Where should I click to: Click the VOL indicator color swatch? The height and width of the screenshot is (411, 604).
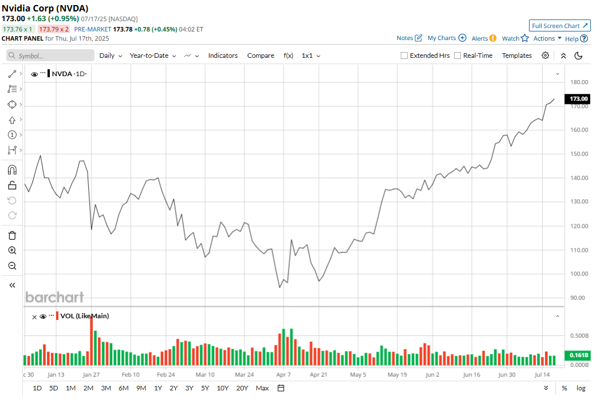[57, 316]
